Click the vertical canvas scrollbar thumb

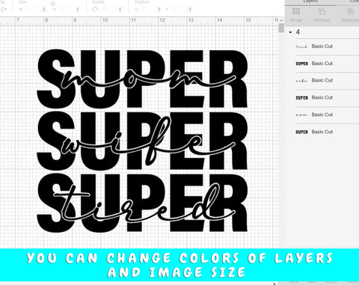coord(281,28)
